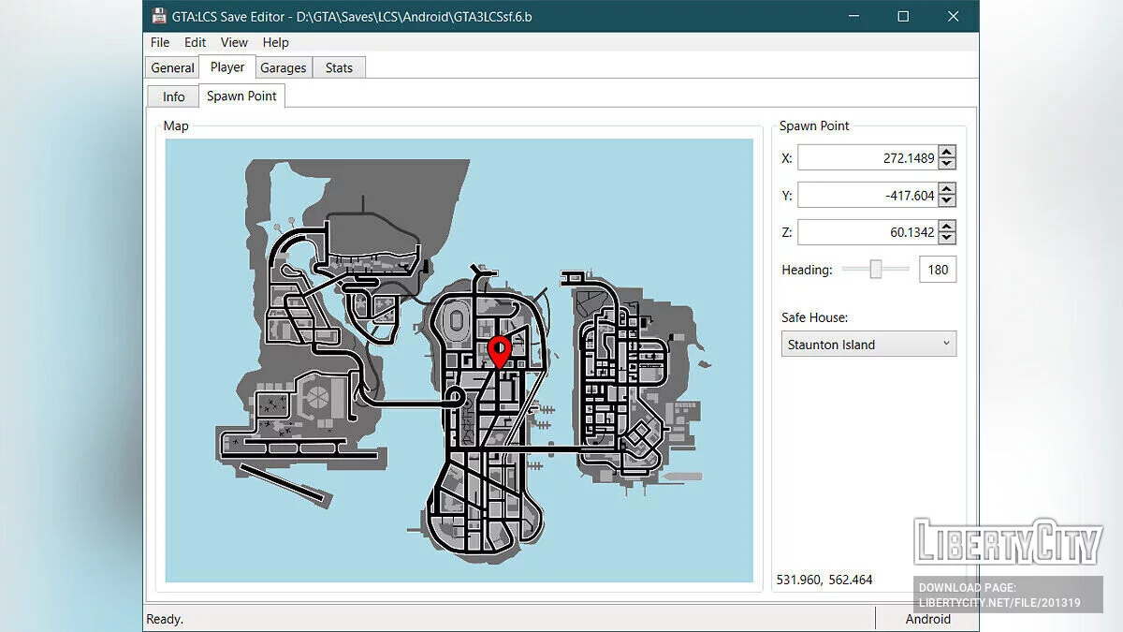Open the Edit menu

(195, 42)
